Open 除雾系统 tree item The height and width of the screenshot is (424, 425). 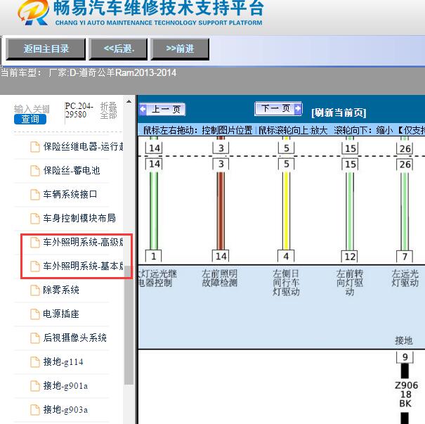(x=61, y=290)
